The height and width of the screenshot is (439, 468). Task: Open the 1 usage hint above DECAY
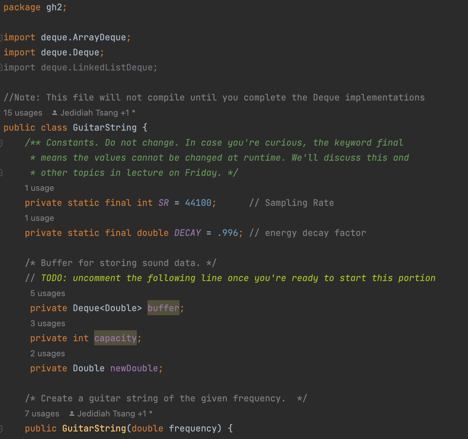click(x=39, y=218)
